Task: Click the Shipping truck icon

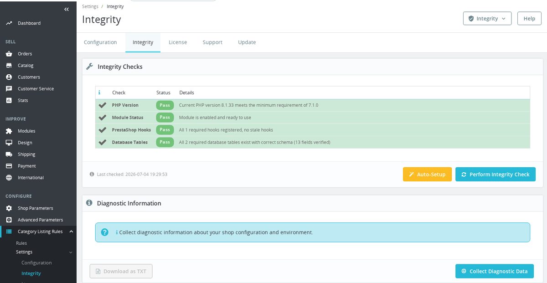Action: 9,154
